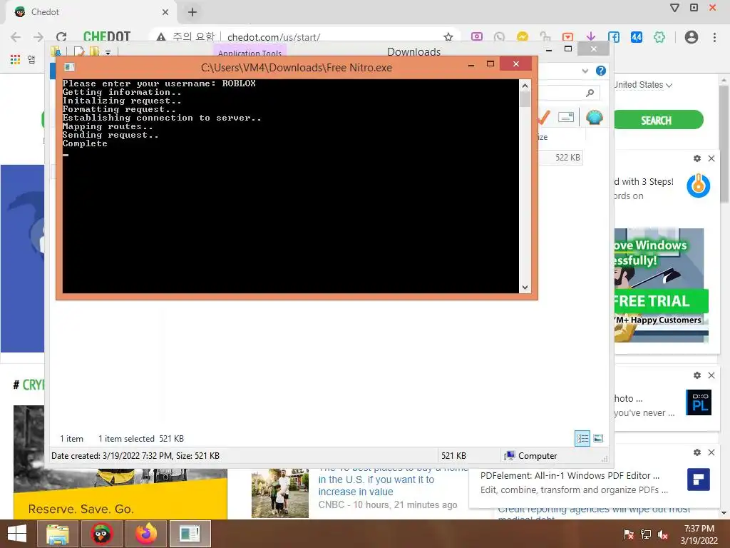Open the Messenger extension icon
The image size is (730, 548).
point(523,37)
